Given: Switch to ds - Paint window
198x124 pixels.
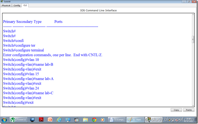Looking at the screenshot, I should pos(135,120).
